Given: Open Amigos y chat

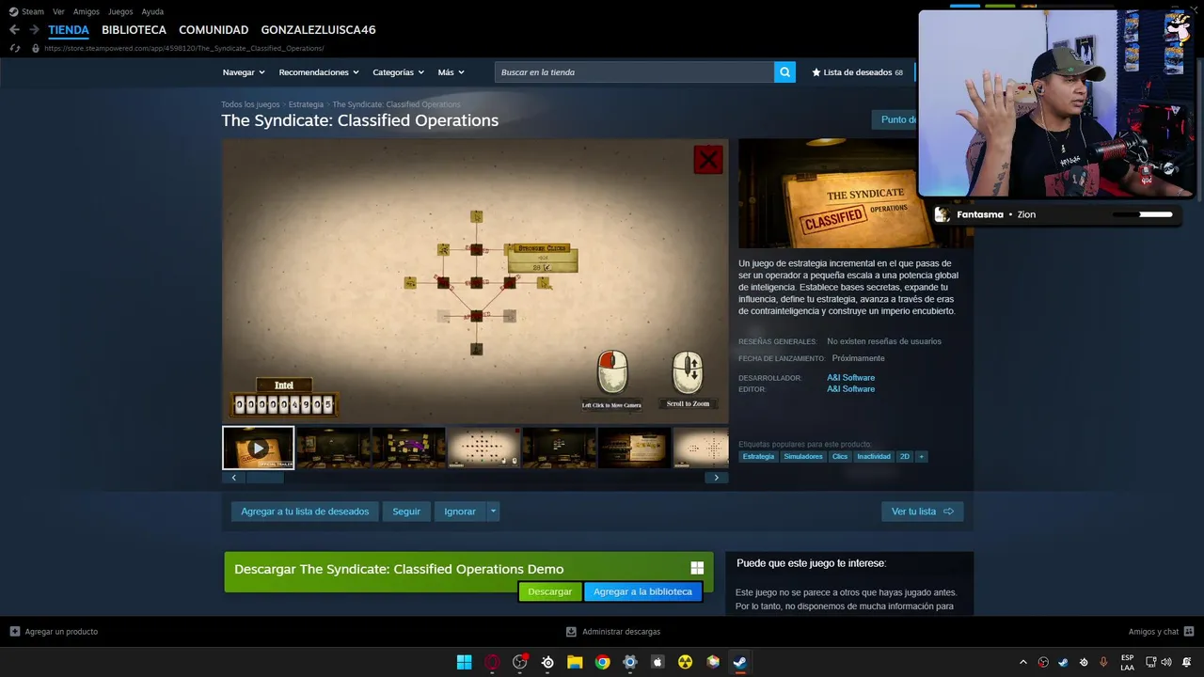Looking at the screenshot, I should (x=1161, y=632).
